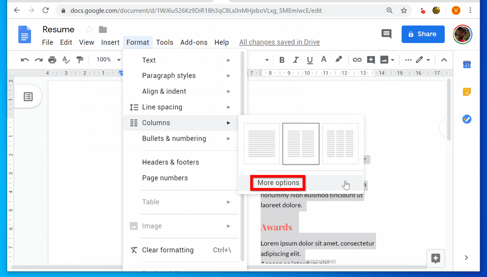This screenshot has width=487, height=277.
Task: Insert image toolbar icon
Action: [384, 60]
